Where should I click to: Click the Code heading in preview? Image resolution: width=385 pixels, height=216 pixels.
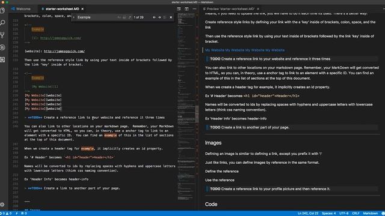tap(211, 204)
